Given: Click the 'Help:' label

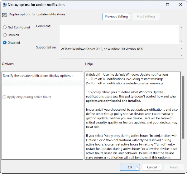Looking at the screenshot, I should pos(89,64).
